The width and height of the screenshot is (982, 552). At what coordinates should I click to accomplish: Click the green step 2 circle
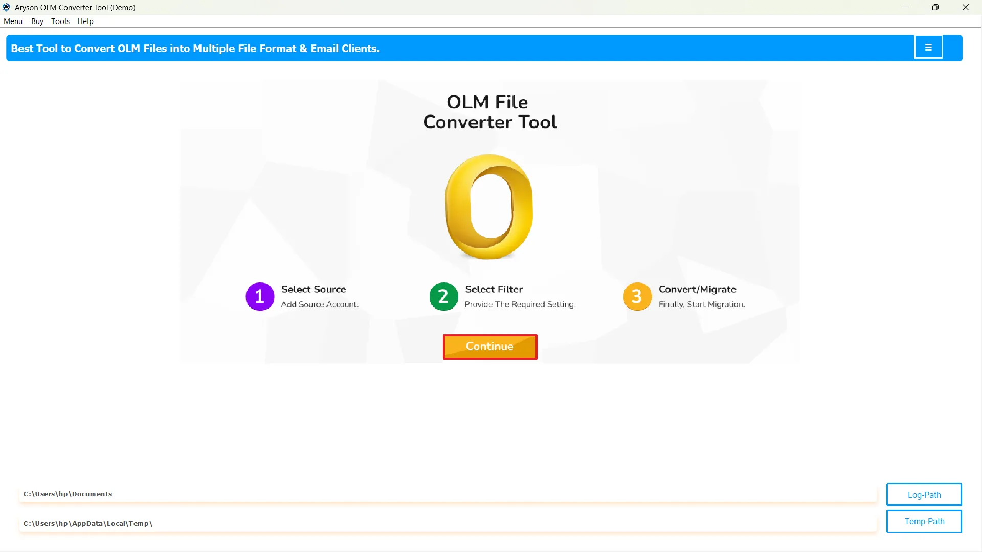pos(443,296)
